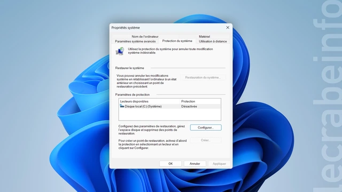
Task: Select Disque local (C:) (Système) row
Action: (170, 107)
